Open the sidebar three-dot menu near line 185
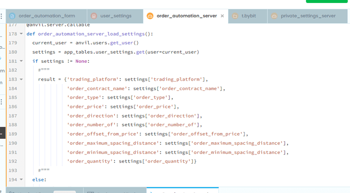The width and height of the screenshot is (350, 193). (2, 102)
